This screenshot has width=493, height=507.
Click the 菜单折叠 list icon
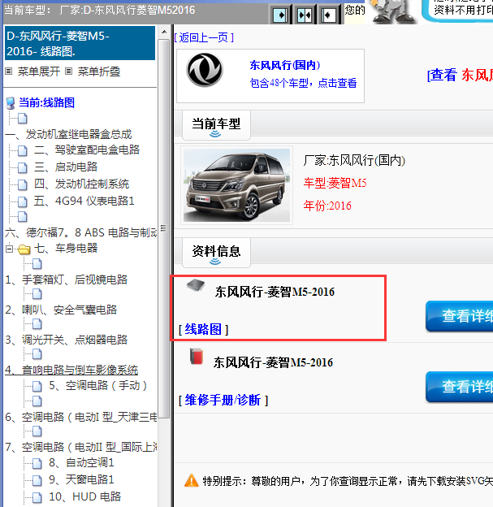[68, 71]
